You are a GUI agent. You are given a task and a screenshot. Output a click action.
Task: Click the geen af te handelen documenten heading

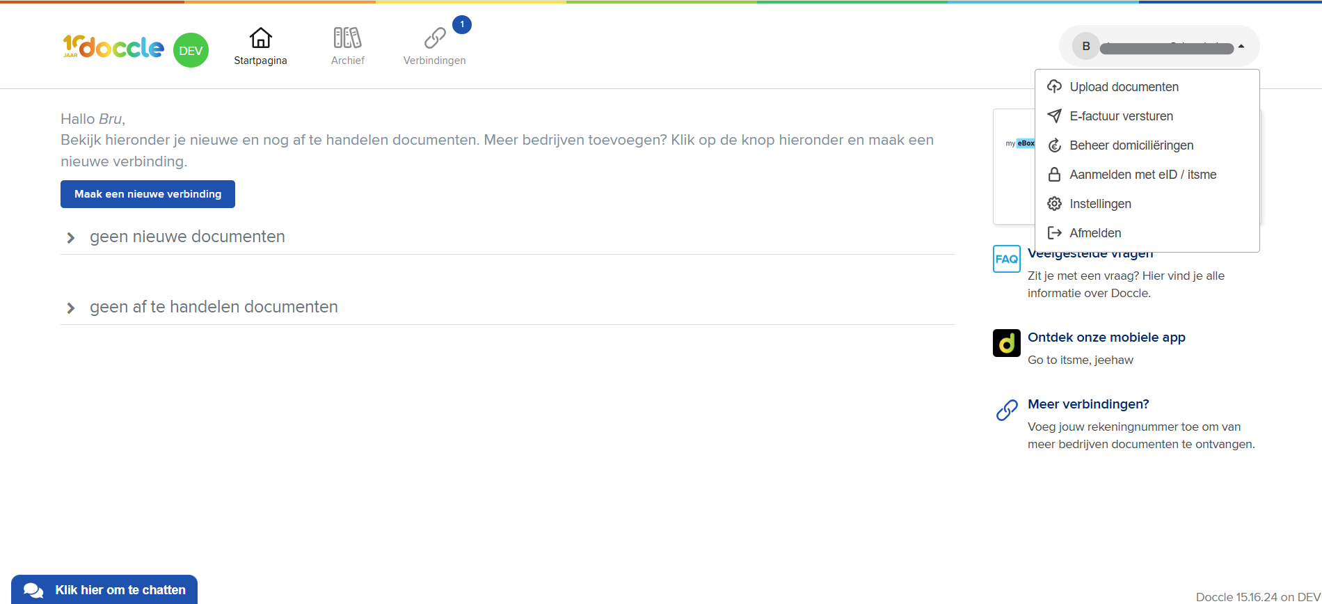[x=214, y=307]
